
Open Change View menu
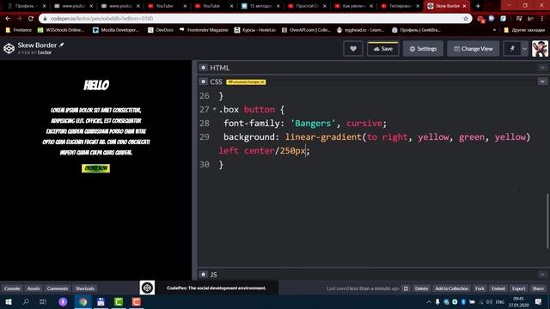(474, 49)
